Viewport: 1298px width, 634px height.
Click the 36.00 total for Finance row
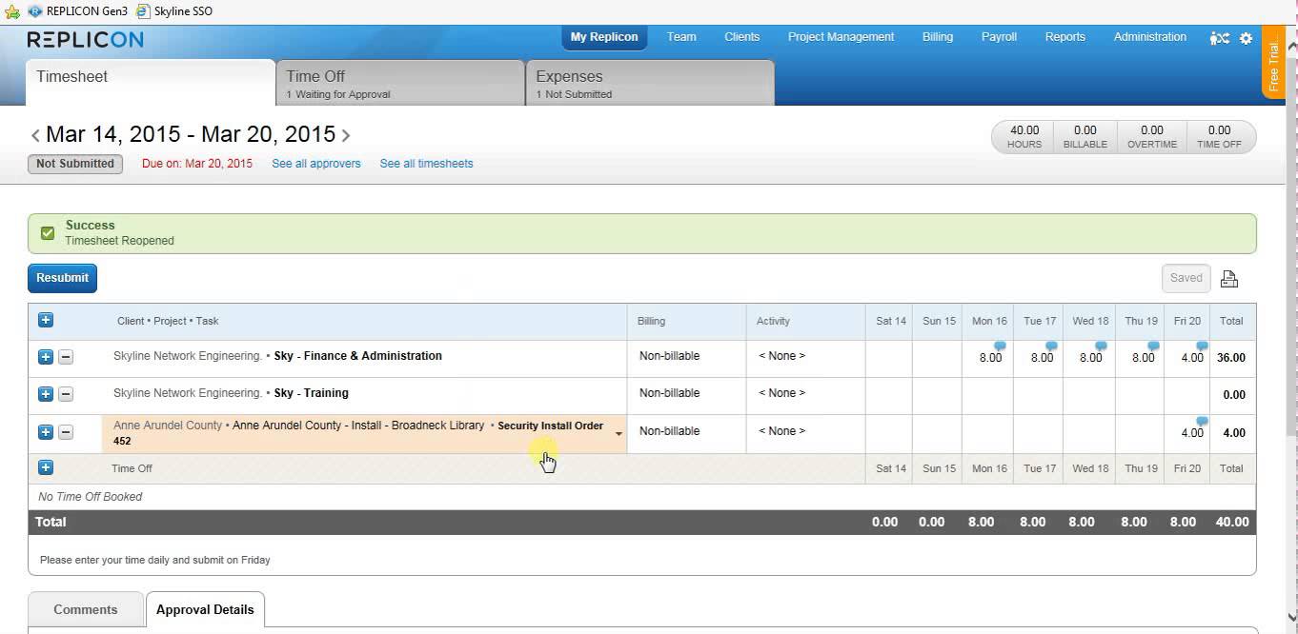(x=1231, y=359)
